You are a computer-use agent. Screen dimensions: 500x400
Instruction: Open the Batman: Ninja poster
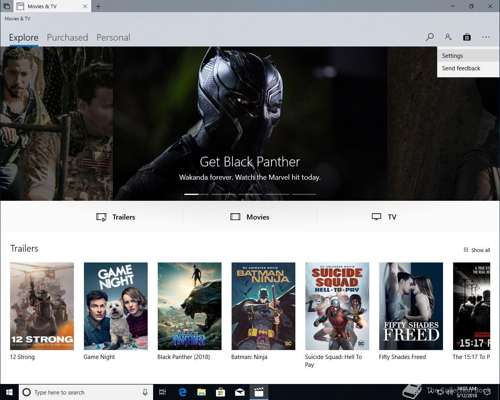[x=263, y=306]
